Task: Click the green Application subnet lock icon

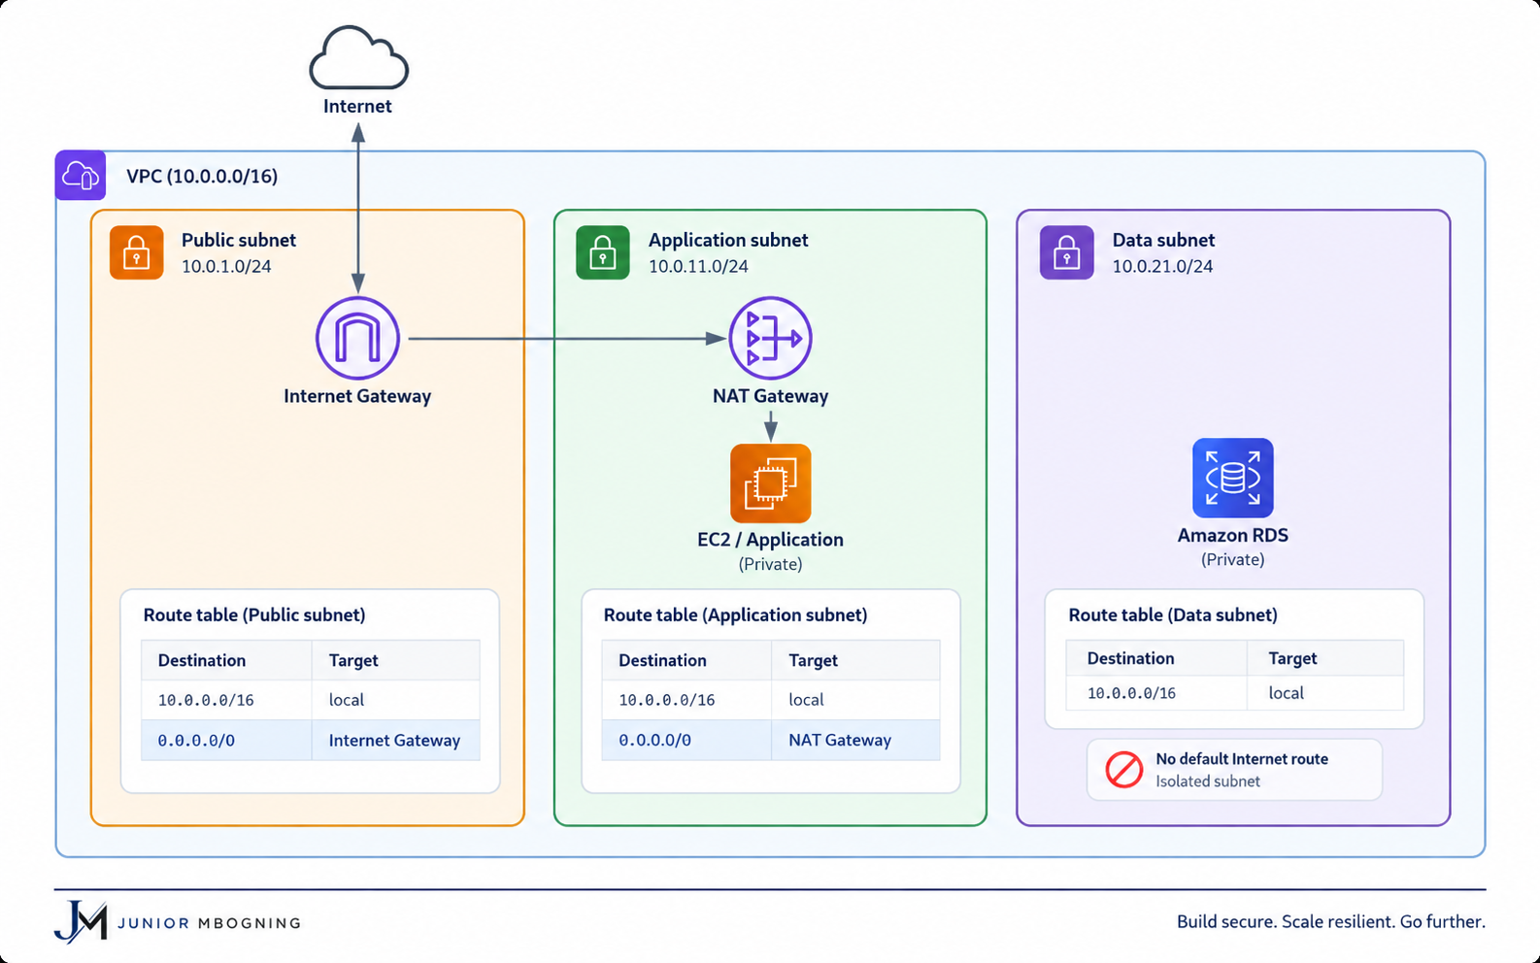Action: coord(603,252)
